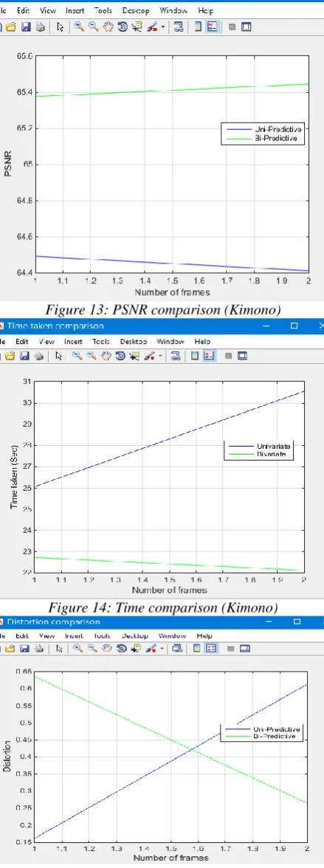Screen dimensions: 324x868
Task: Open Insert menu in PSNR figure window
Action: 75,10
